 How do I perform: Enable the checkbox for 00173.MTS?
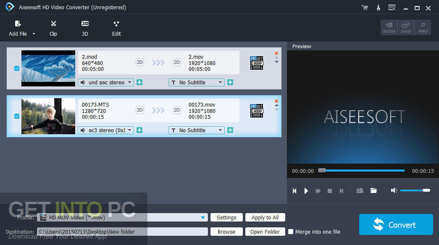point(16,116)
